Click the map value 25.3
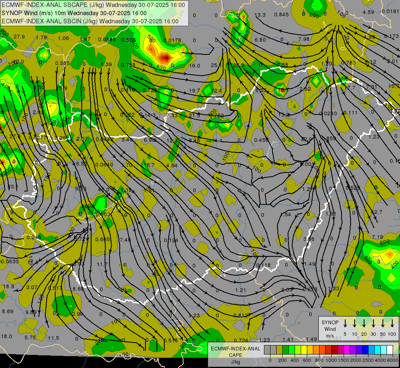Screen dimensions: 400x368 click(239, 65)
